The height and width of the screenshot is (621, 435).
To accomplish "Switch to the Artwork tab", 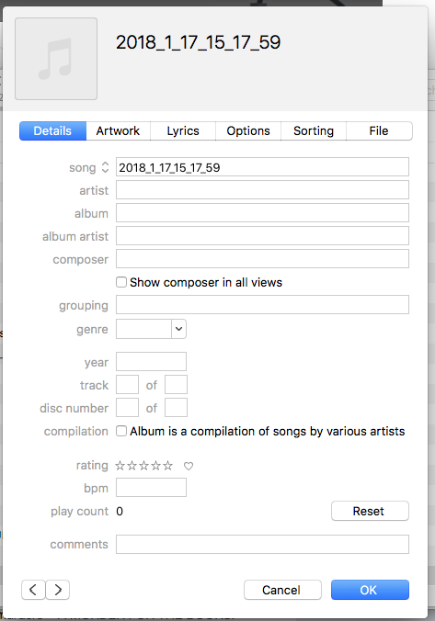I will [x=118, y=131].
